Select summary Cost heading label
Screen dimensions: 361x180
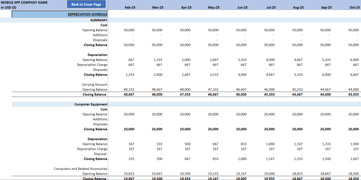point(104,25)
